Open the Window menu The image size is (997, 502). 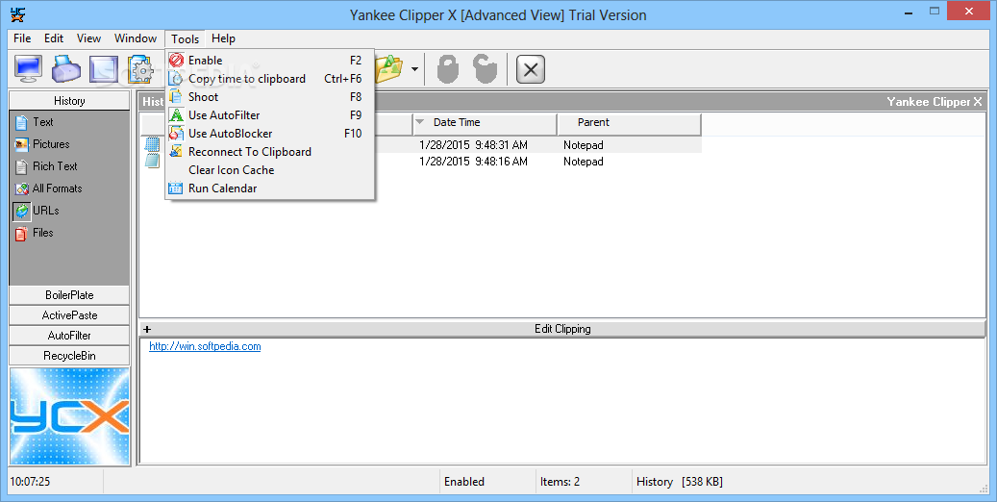[x=136, y=38]
